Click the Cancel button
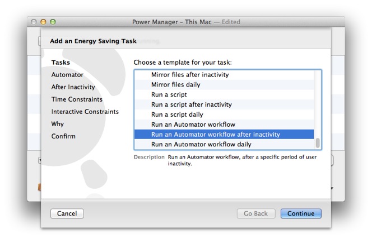The image size is (372, 239). tap(67, 213)
